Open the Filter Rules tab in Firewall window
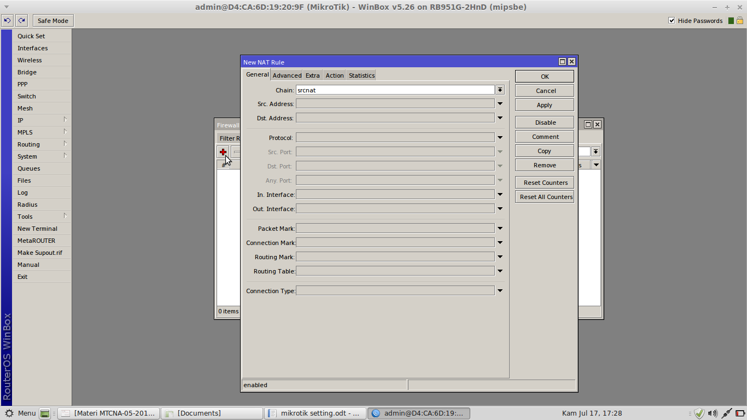The width and height of the screenshot is (747, 420). point(229,138)
